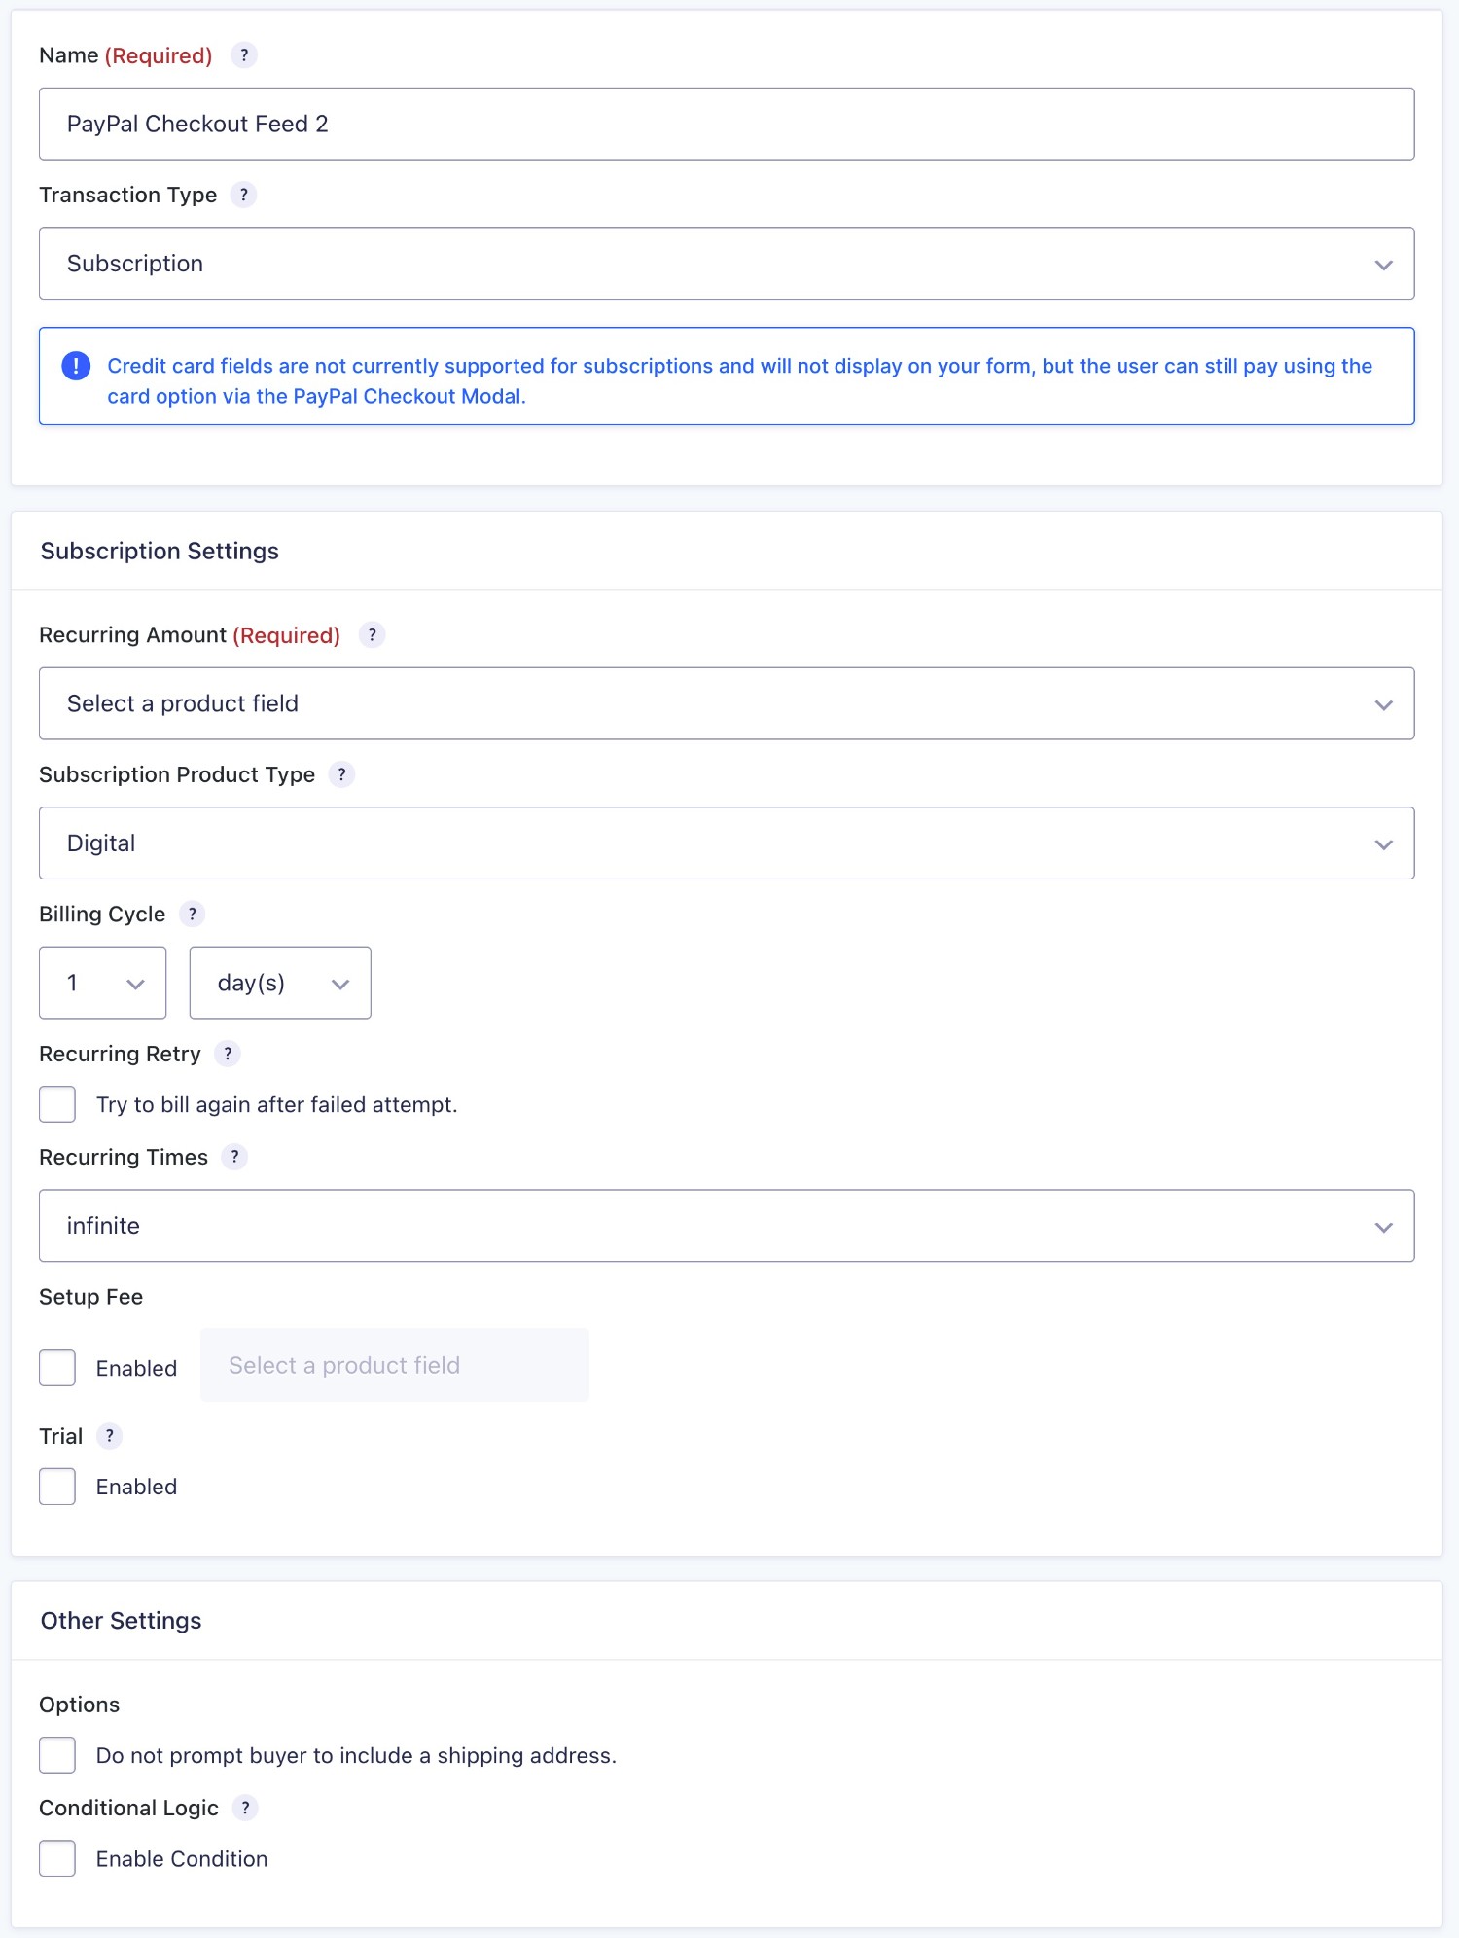Screen dimensions: 1459x1938
Task: Click the Other Settings heading
Action: (x=121, y=1620)
